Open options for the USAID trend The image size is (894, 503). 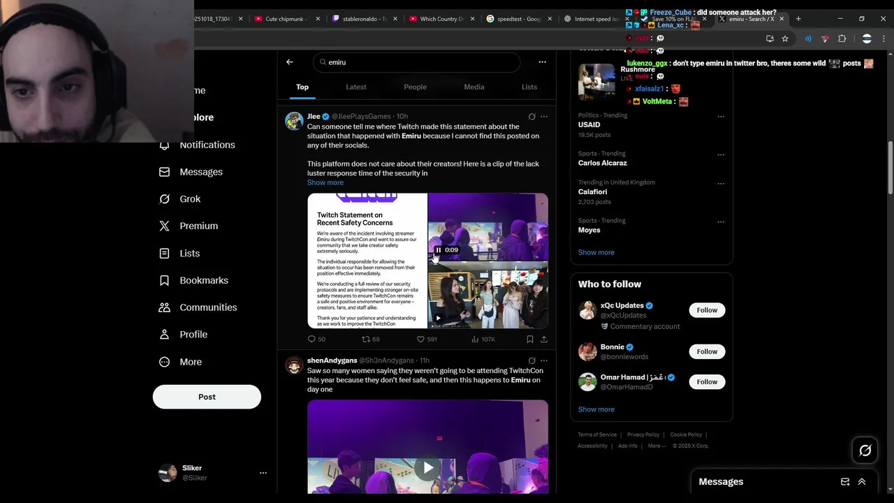click(721, 117)
